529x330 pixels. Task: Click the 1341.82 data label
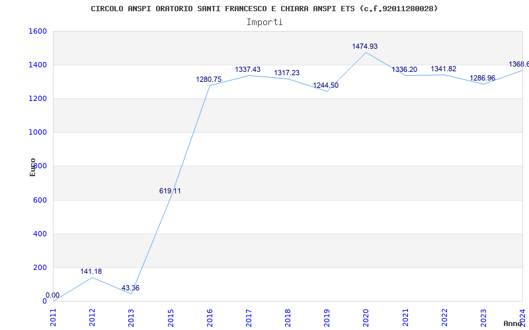(x=443, y=69)
